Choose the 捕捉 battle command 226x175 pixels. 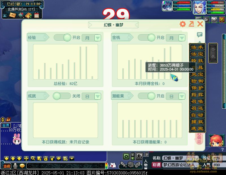197,122
